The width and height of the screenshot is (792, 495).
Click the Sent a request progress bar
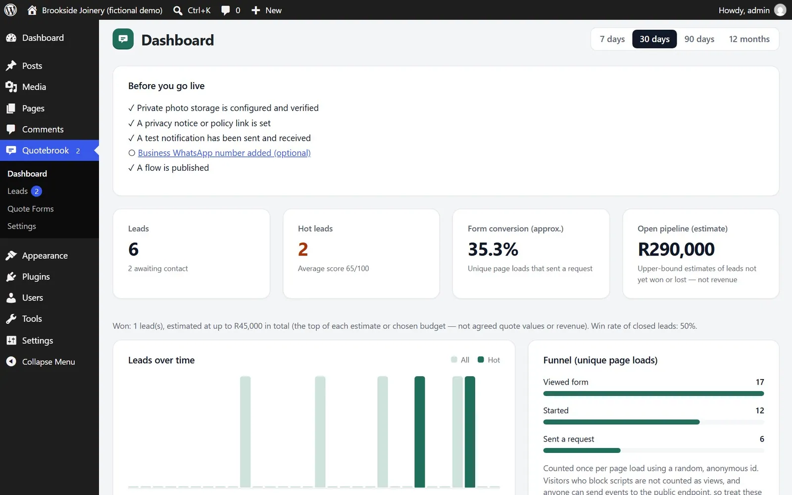pyautogui.click(x=653, y=450)
